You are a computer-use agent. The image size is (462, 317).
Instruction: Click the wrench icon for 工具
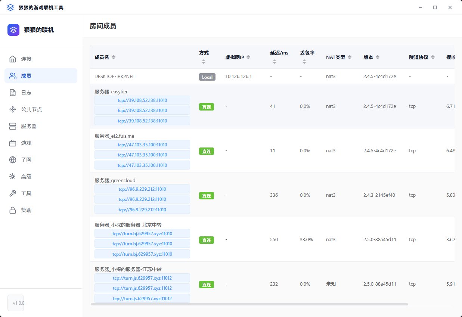pos(13,193)
